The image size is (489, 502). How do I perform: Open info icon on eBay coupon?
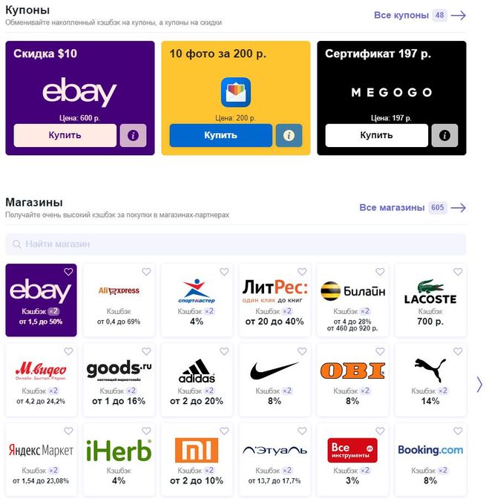coord(133,135)
